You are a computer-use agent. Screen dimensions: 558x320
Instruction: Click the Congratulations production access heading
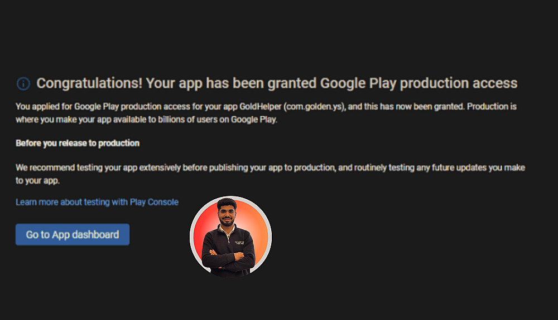pyautogui.click(x=277, y=83)
